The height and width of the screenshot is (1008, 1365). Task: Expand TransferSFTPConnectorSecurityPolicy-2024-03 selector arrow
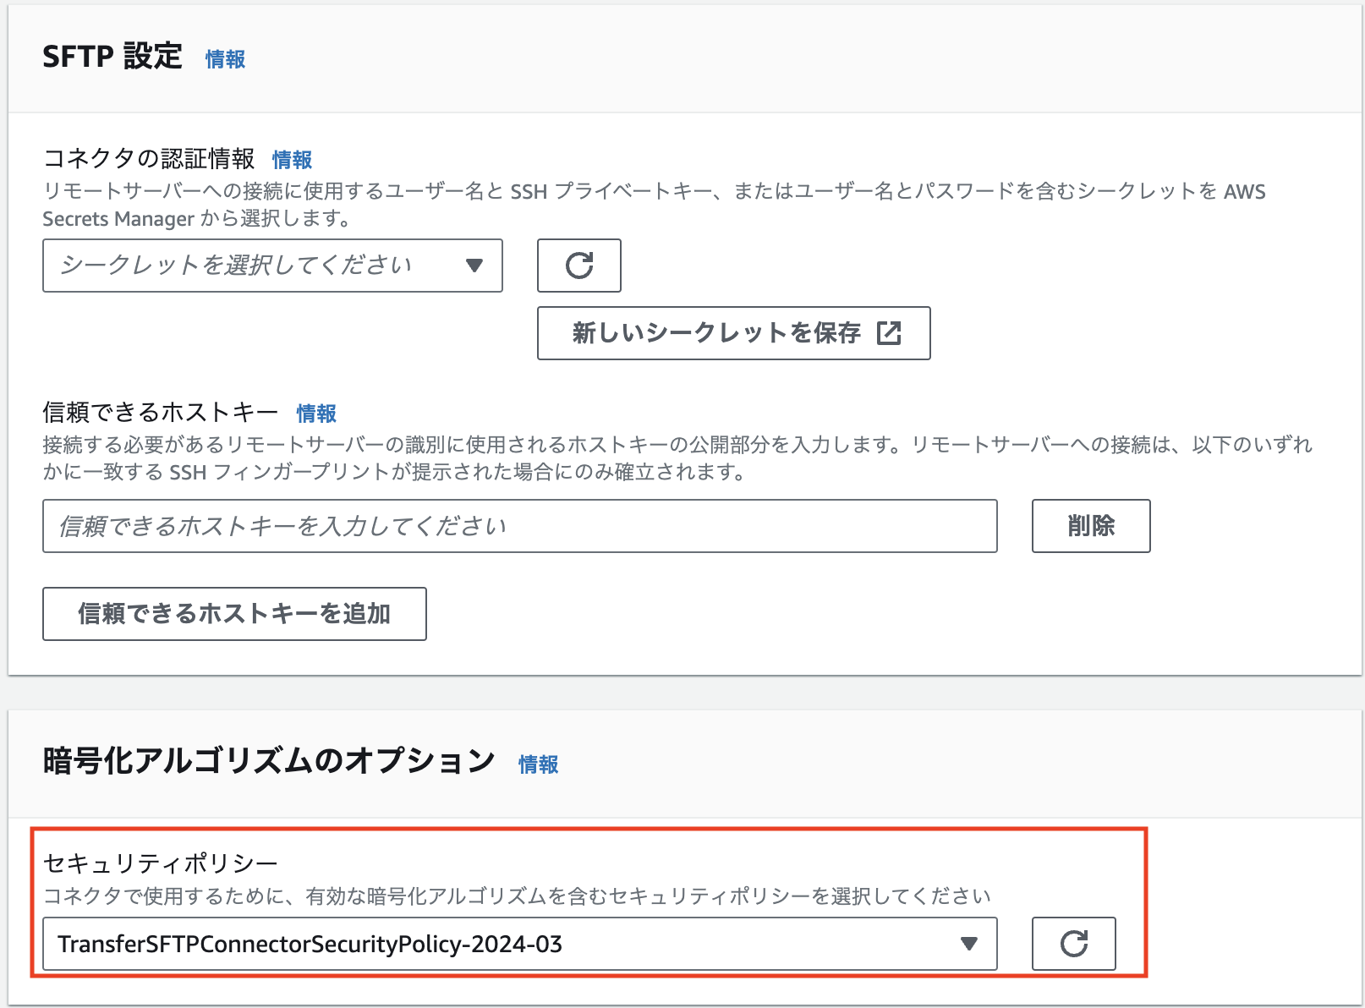pos(969,944)
